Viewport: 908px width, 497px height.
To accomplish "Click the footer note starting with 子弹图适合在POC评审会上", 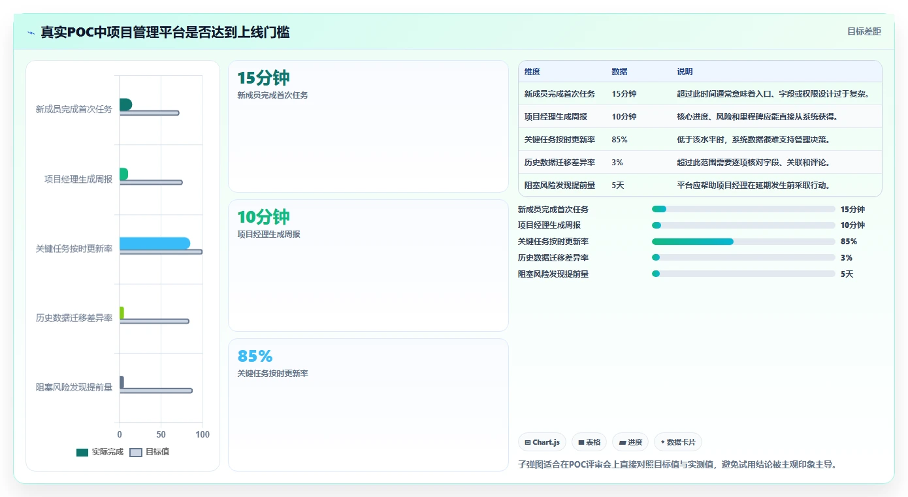I will point(677,465).
